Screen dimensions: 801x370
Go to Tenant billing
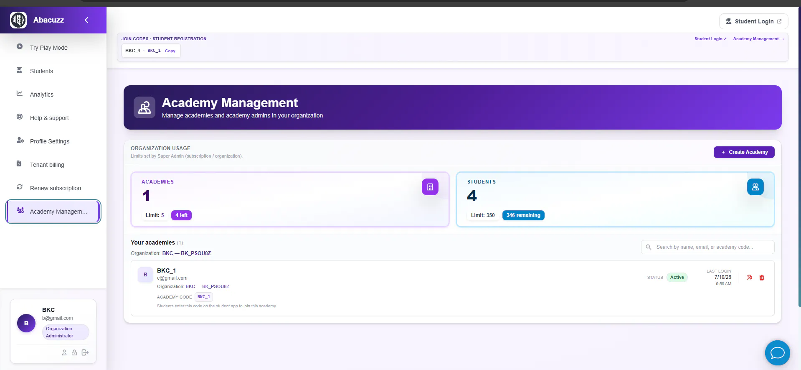point(53,165)
